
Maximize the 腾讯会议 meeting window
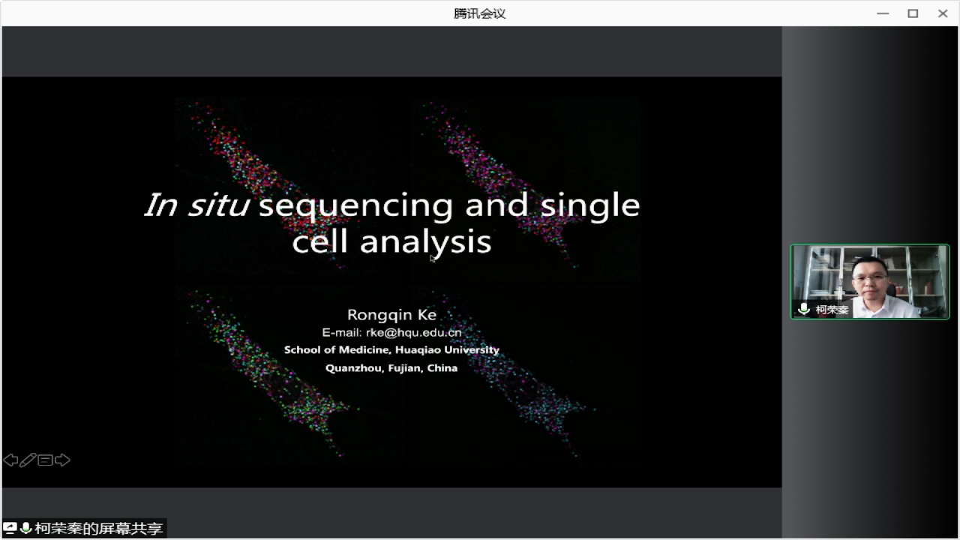(913, 13)
